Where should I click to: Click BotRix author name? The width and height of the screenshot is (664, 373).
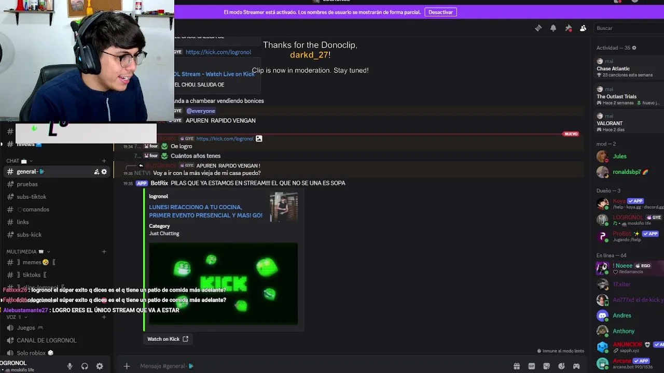[159, 183]
